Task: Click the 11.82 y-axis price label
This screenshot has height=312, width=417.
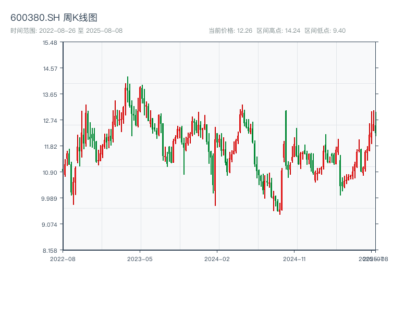Action: (50, 146)
